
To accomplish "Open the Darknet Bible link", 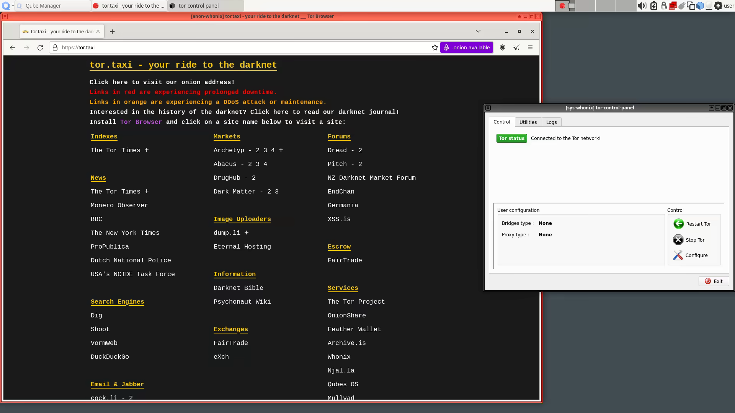I will 238,288.
